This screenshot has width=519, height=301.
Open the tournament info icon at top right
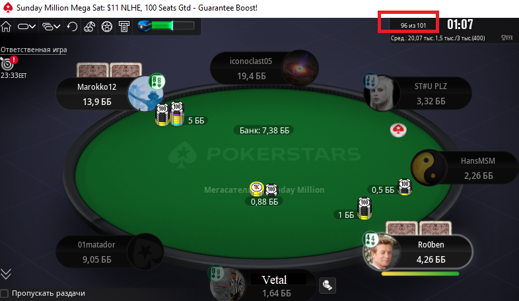[506, 38]
